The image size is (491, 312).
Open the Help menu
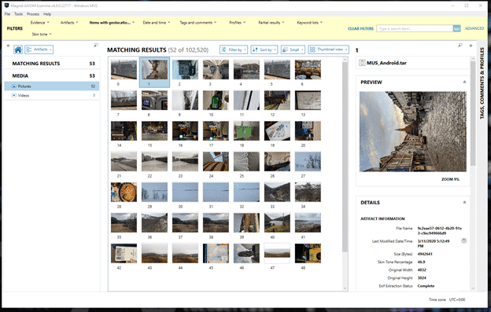click(47, 14)
